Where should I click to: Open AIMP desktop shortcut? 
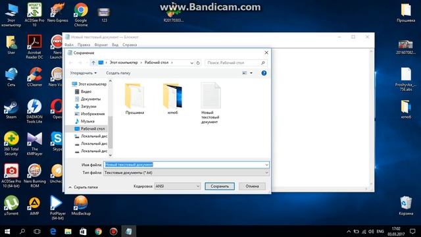[34, 205]
